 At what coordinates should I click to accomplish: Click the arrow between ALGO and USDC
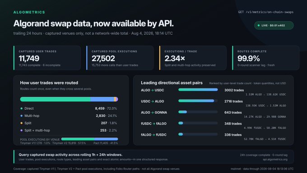[152, 90]
